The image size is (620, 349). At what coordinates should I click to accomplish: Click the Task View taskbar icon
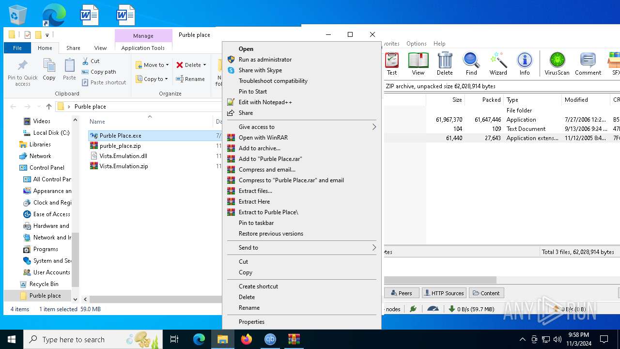click(x=174, y=339)
